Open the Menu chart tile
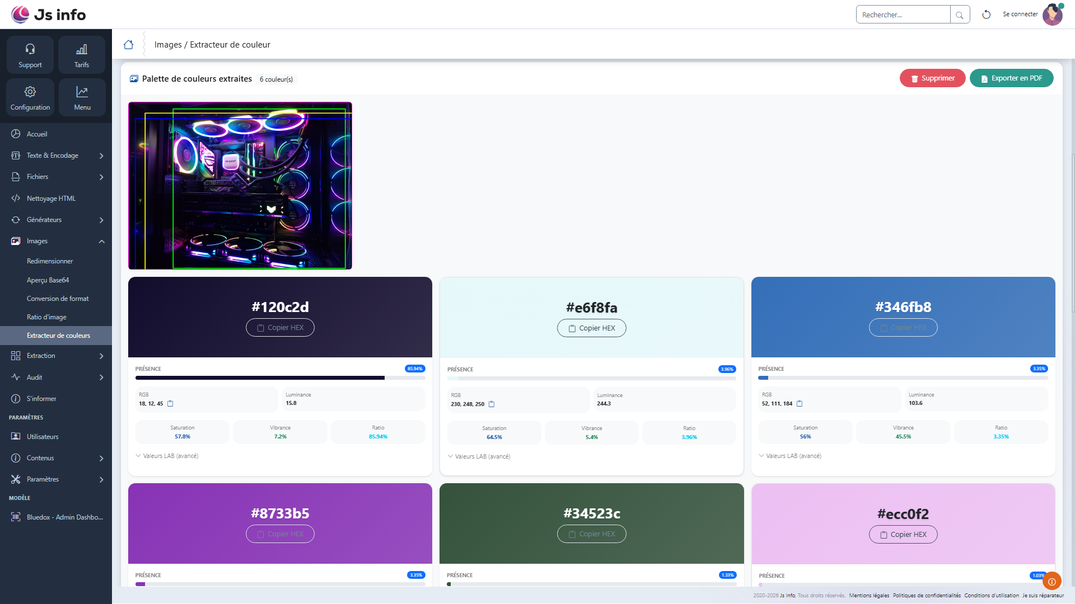The image size is (1075, 604). (x=82, y=97)
